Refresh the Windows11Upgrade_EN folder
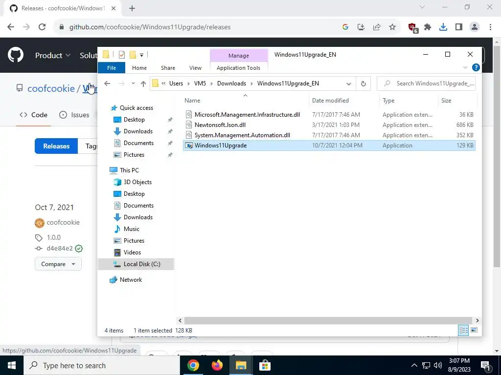The height and width of the screenshot is (375, 501). point(364,83)
